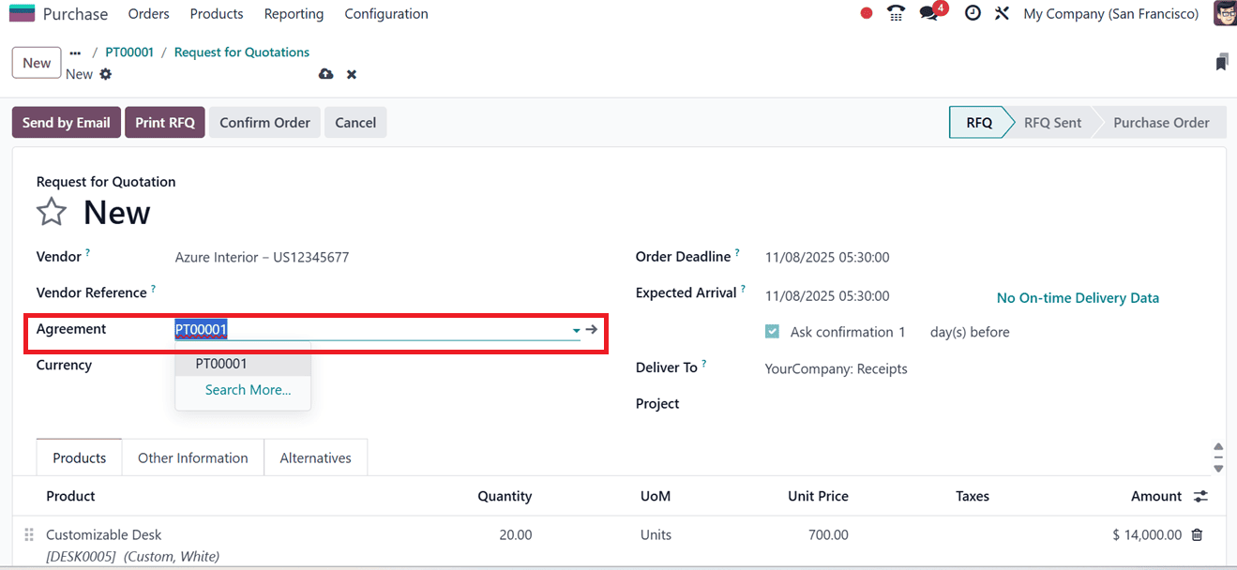Open the Conversations messages icon
This screenshot has height=570, width=1237.
[928, 13]
